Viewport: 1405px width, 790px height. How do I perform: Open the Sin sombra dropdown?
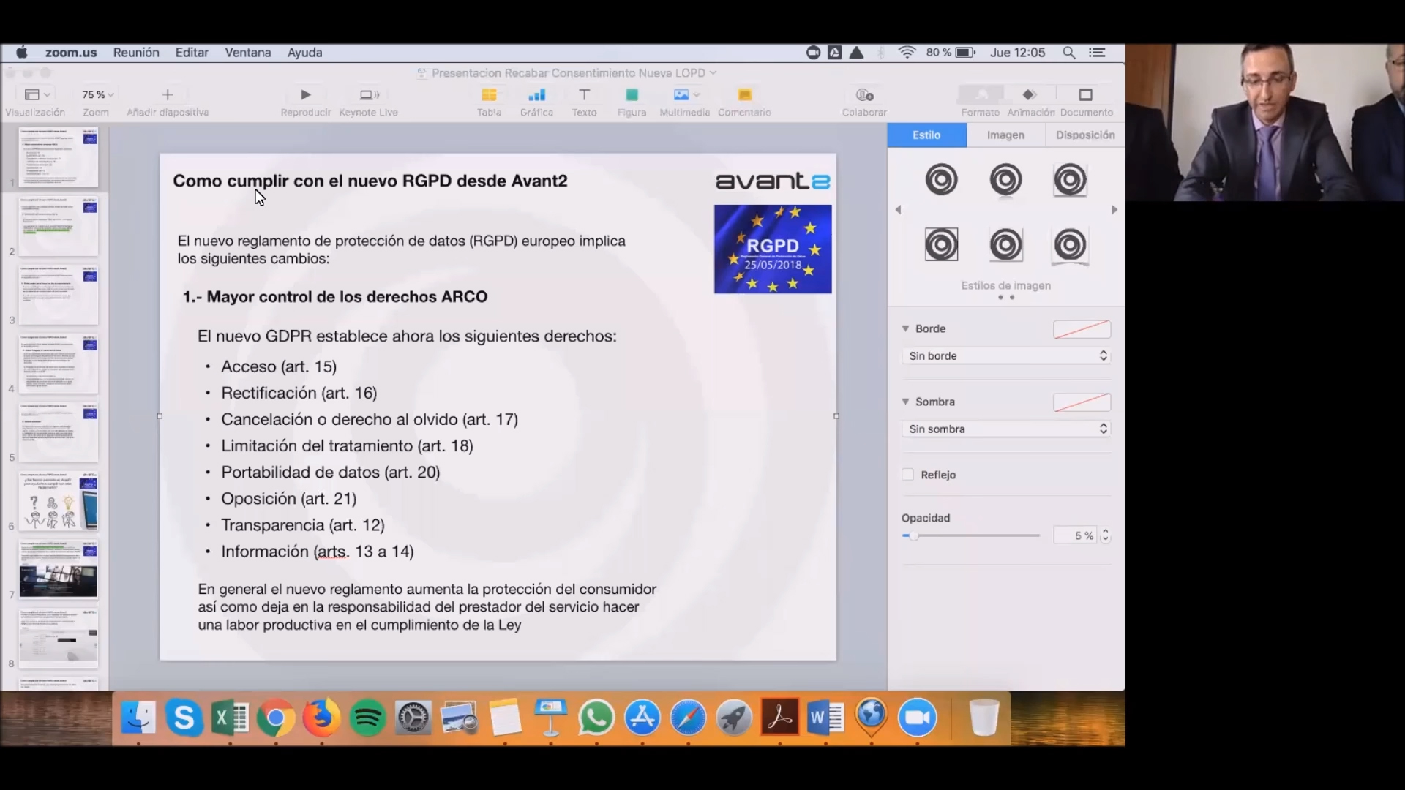click(x=1006, y=429)
